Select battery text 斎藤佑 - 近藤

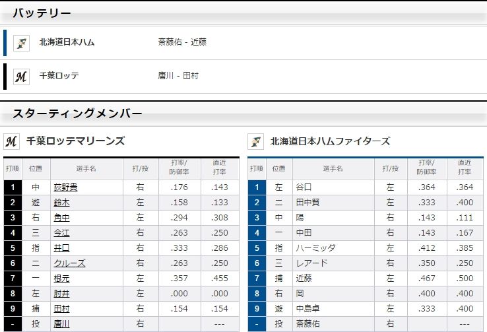[x=182, y=42]
